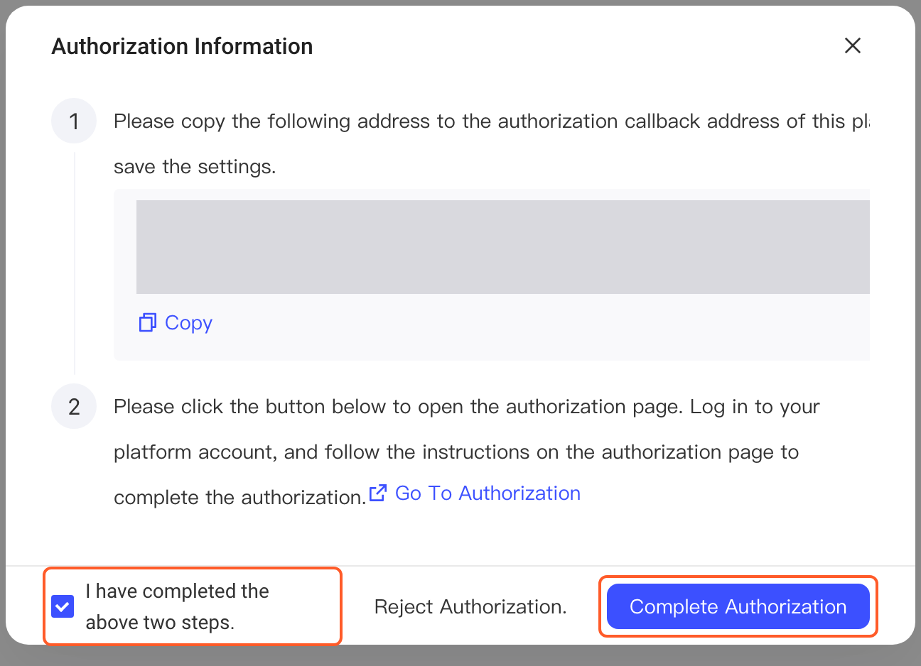The height and width of the screenshot is (666, 921).
Task: Click the Authorization Information dialog title
Action: tap(182, 46)
